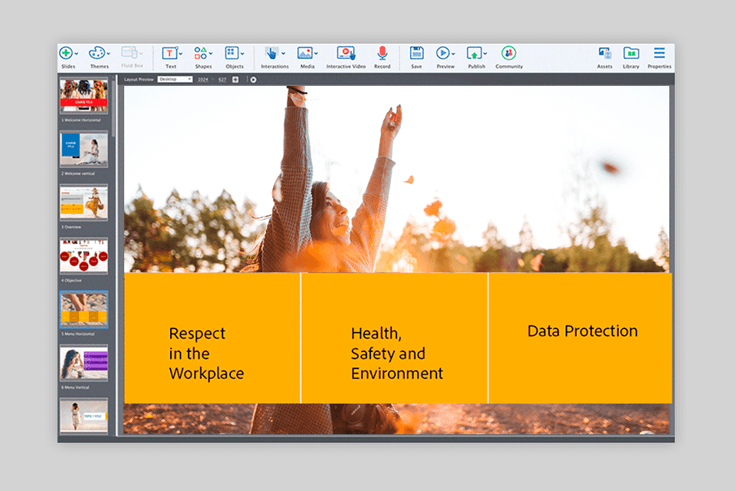Screen dimensions: 736x491
Task: Expand the Media dropdown arrow
Action: click(x=316, y=54)
